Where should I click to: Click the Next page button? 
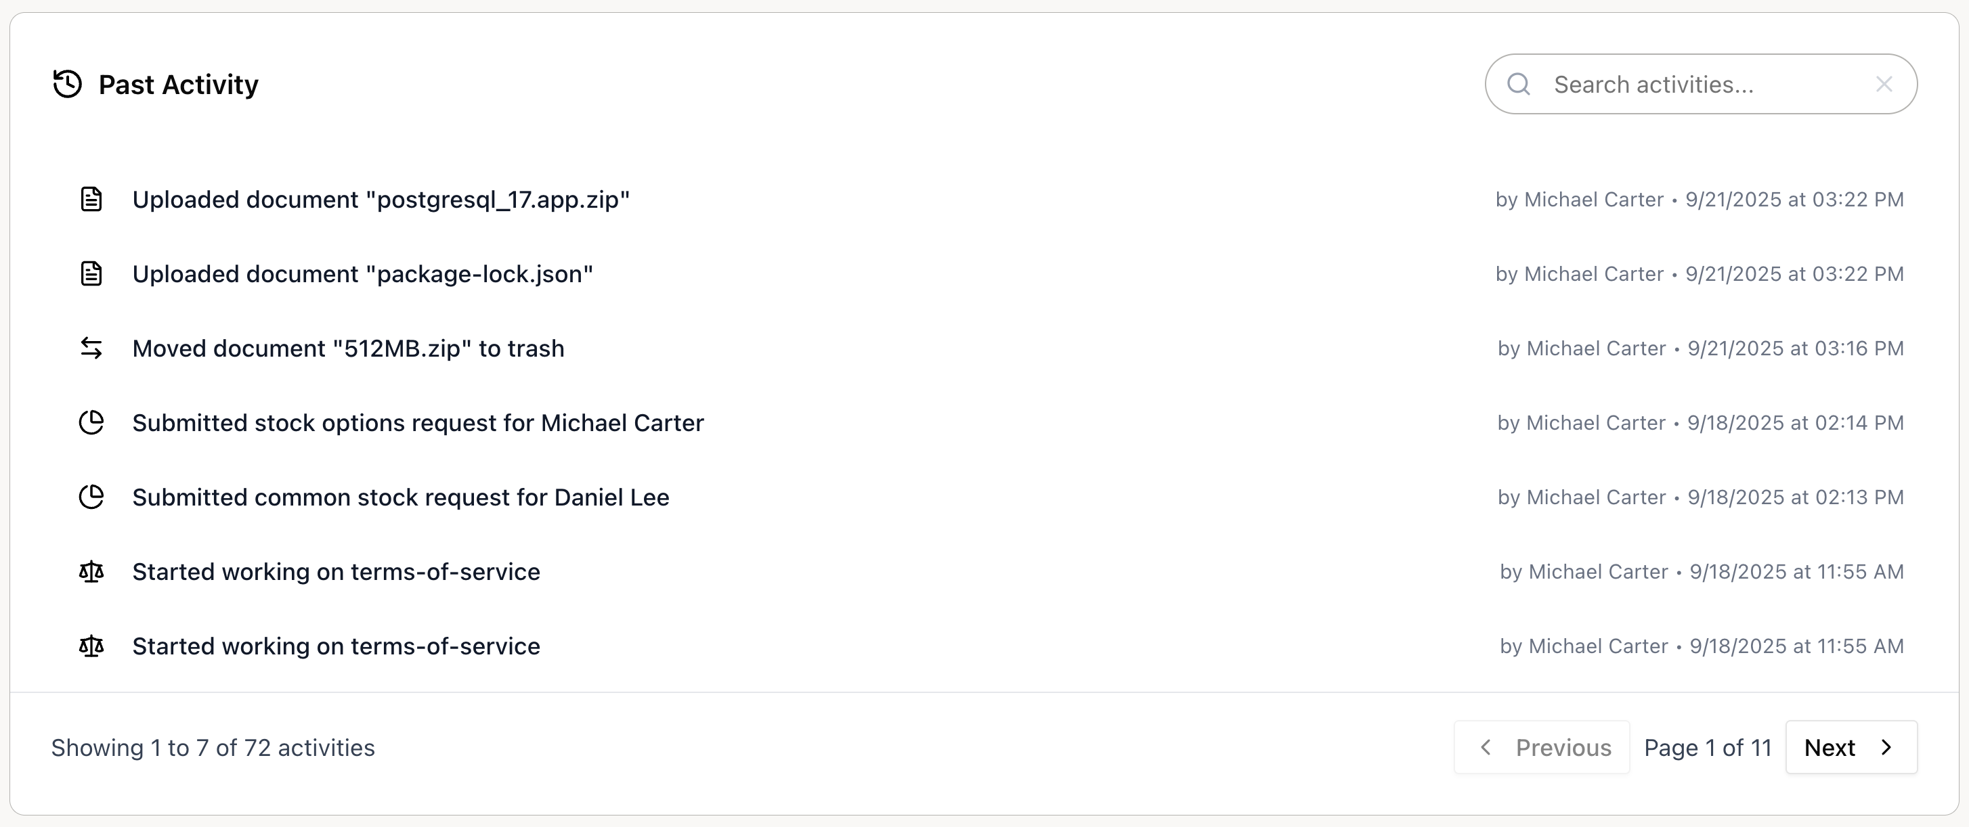point(1850,748)
